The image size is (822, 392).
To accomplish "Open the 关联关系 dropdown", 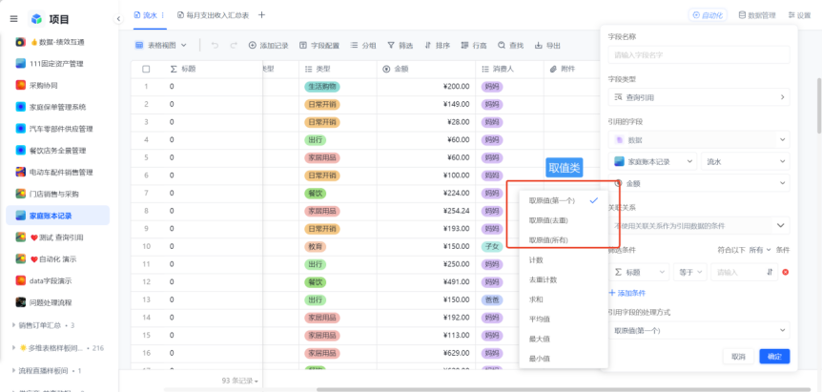I will click(x=699, y=225).
